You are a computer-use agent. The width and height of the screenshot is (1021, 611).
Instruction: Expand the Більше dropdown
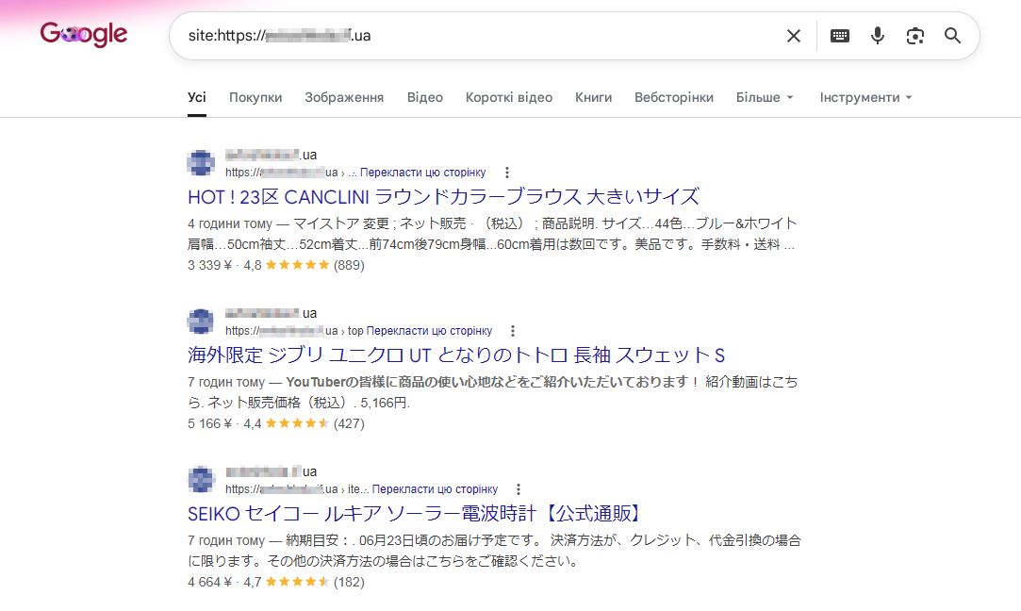[x=765, y=98]
